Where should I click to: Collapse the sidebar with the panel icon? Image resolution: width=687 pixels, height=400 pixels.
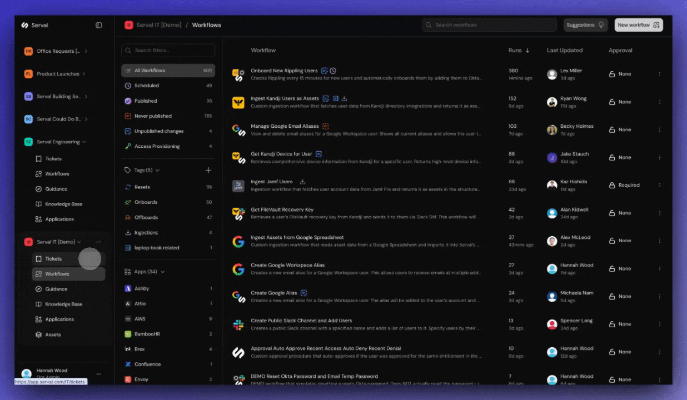tap(98, 25)
